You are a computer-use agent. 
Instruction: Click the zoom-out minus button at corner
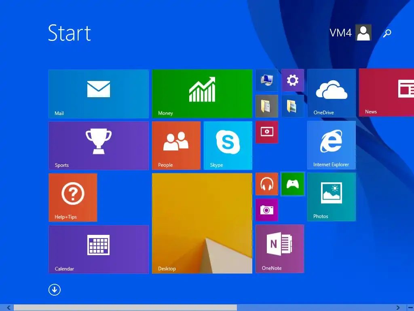411,308
